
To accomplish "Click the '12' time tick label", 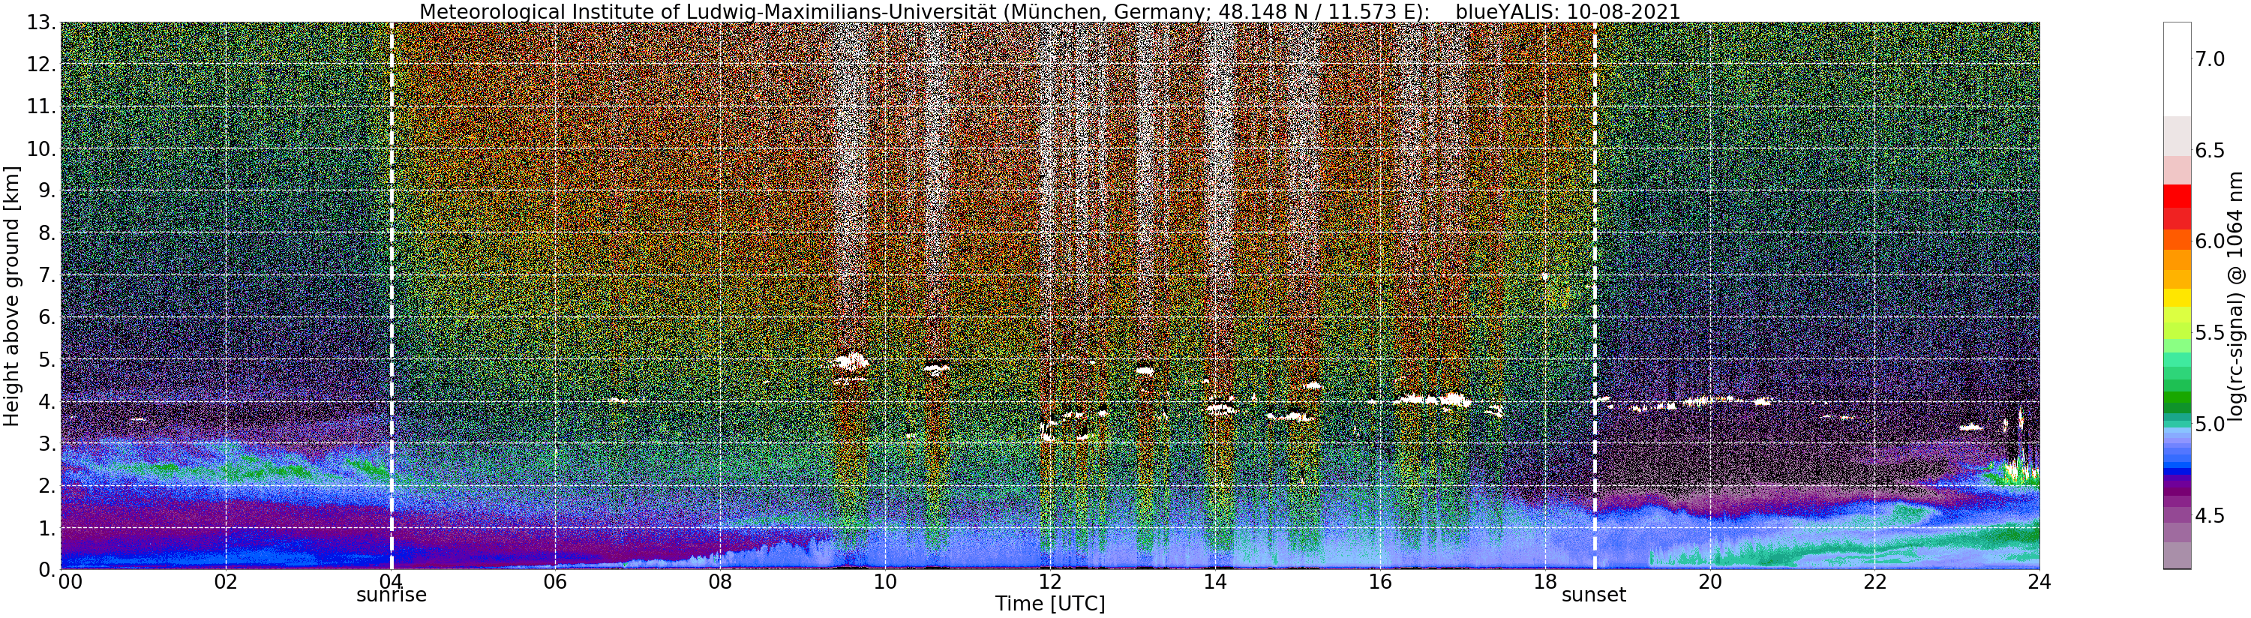I will [x=1050, y=581].
